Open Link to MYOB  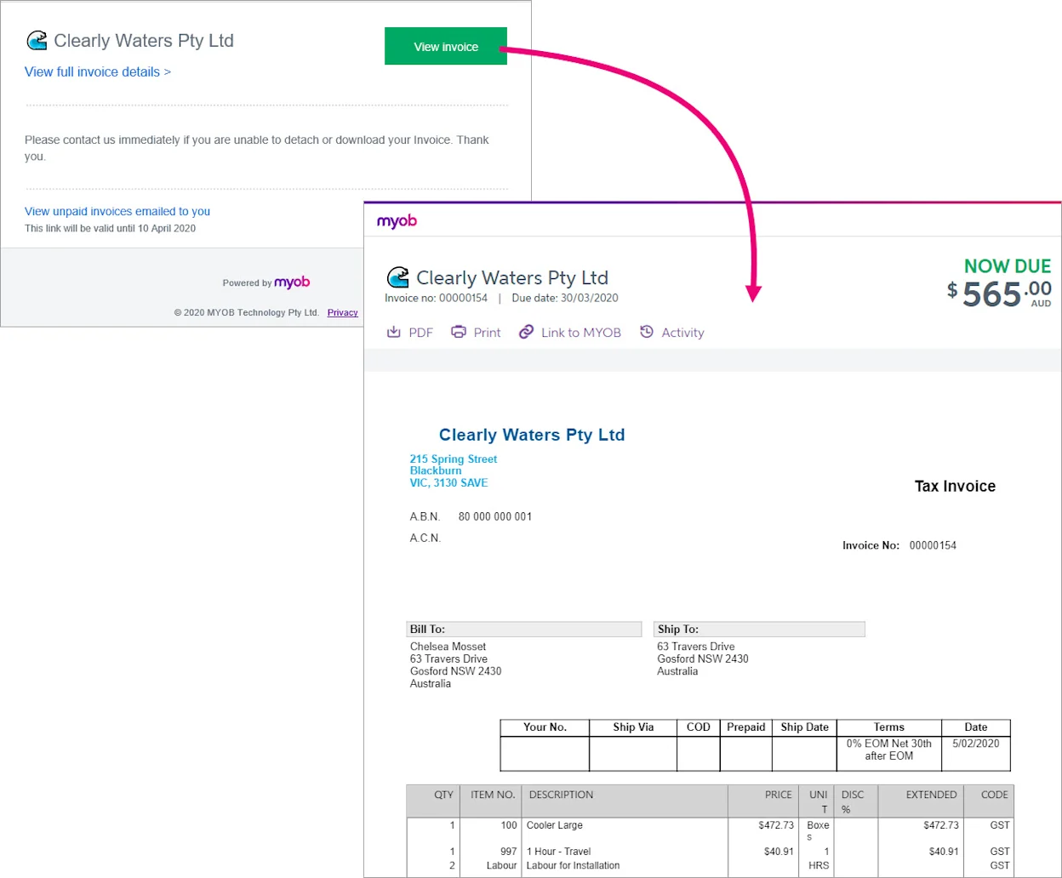(x=569, y=332)
